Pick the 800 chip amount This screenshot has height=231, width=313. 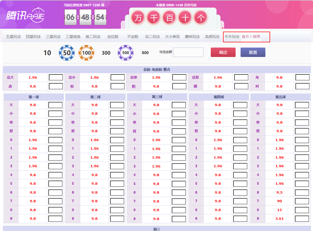pos(145,53)
